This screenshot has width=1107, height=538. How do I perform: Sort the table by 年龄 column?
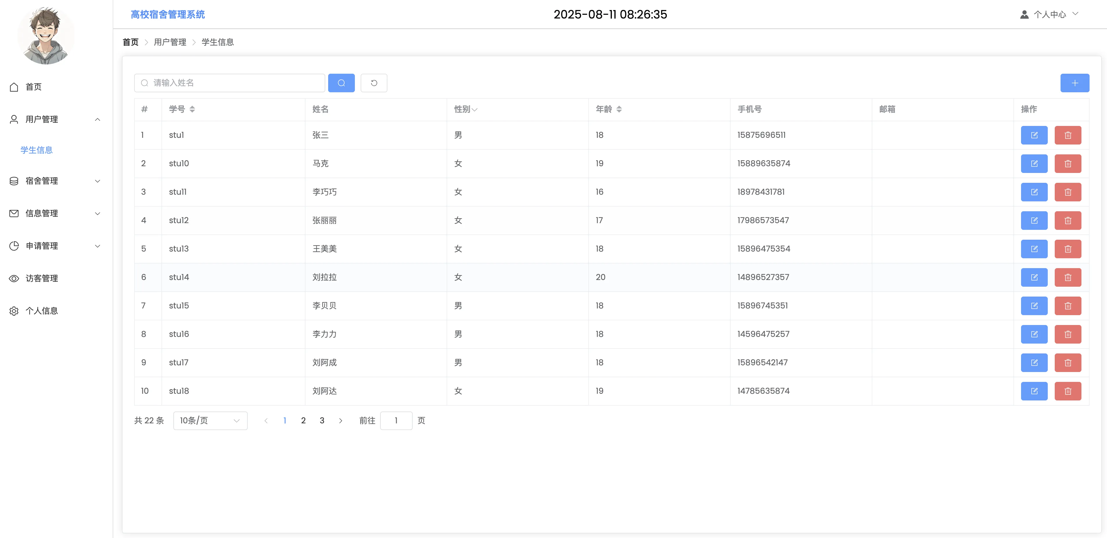click(x=619, y=109)
